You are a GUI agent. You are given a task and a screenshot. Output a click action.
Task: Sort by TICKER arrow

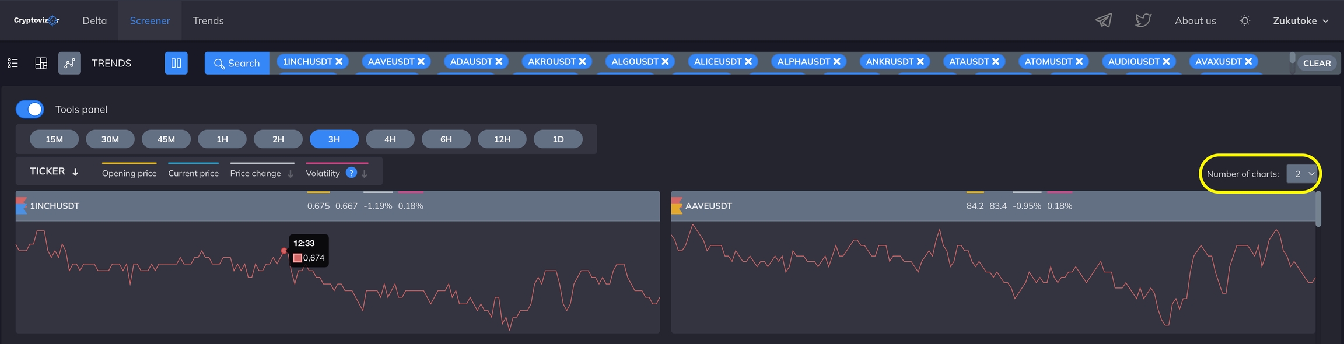pyautogui.click(x=75, y=171)
